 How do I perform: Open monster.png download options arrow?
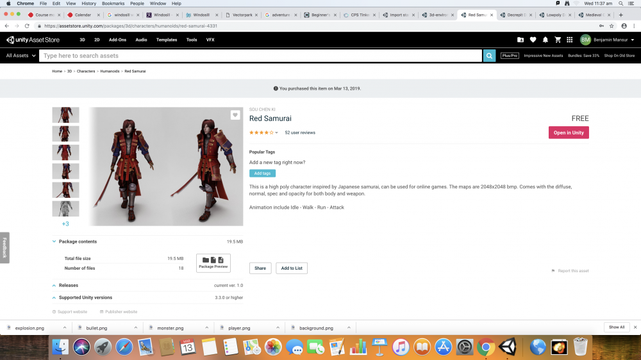[x=207, y=328]
